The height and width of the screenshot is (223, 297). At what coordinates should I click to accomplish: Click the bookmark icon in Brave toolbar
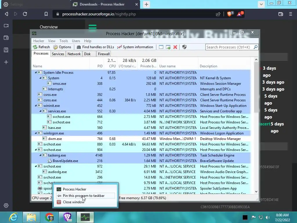46,14
